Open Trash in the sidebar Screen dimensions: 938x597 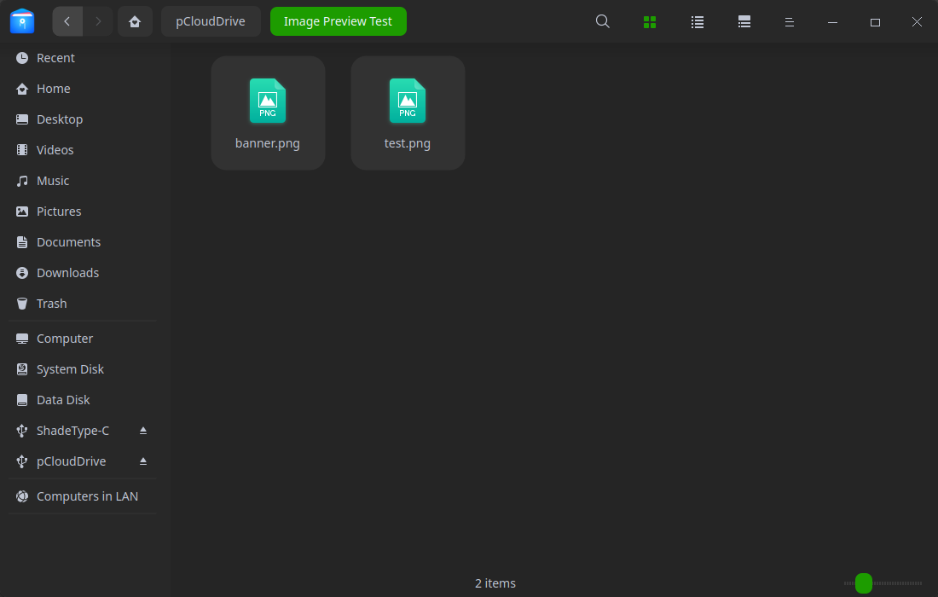(x=83, y=304)
